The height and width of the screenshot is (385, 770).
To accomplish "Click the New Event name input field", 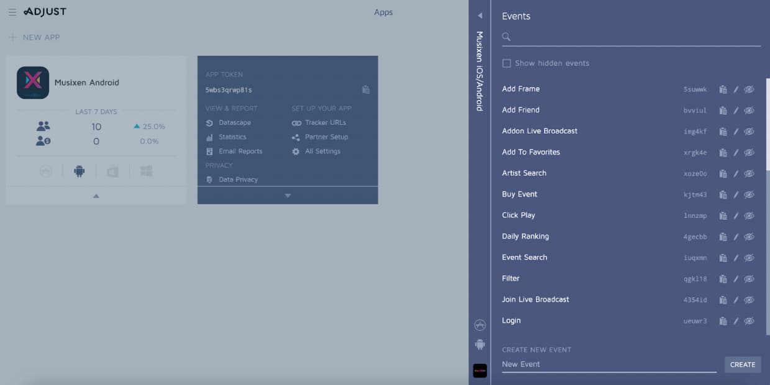I will pos(609,365).
